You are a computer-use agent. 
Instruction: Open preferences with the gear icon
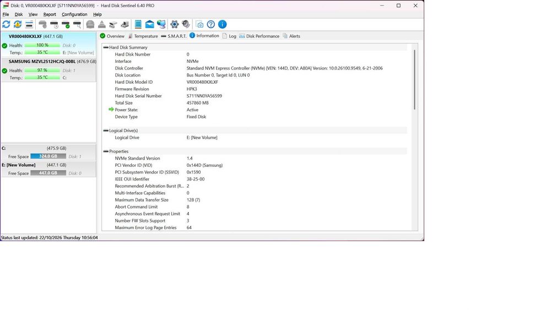pyautogui.click(x=174, y=24)
